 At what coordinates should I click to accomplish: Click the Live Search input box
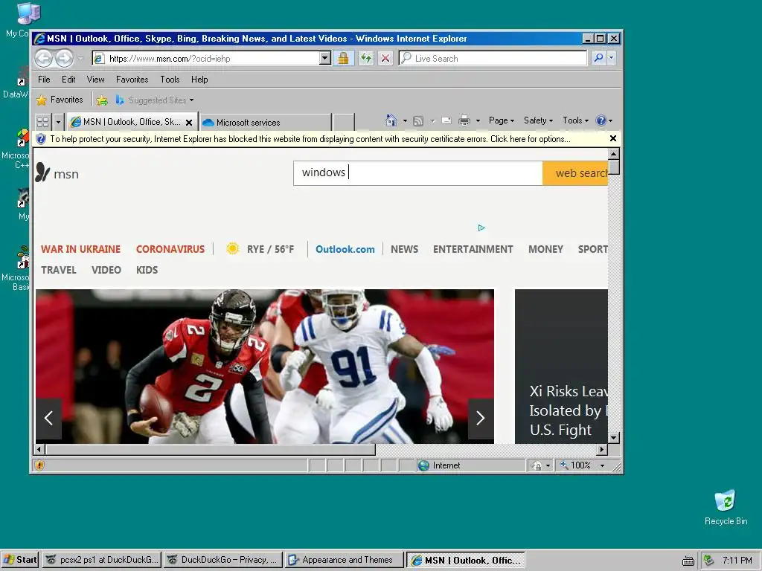tap(493, 58)
